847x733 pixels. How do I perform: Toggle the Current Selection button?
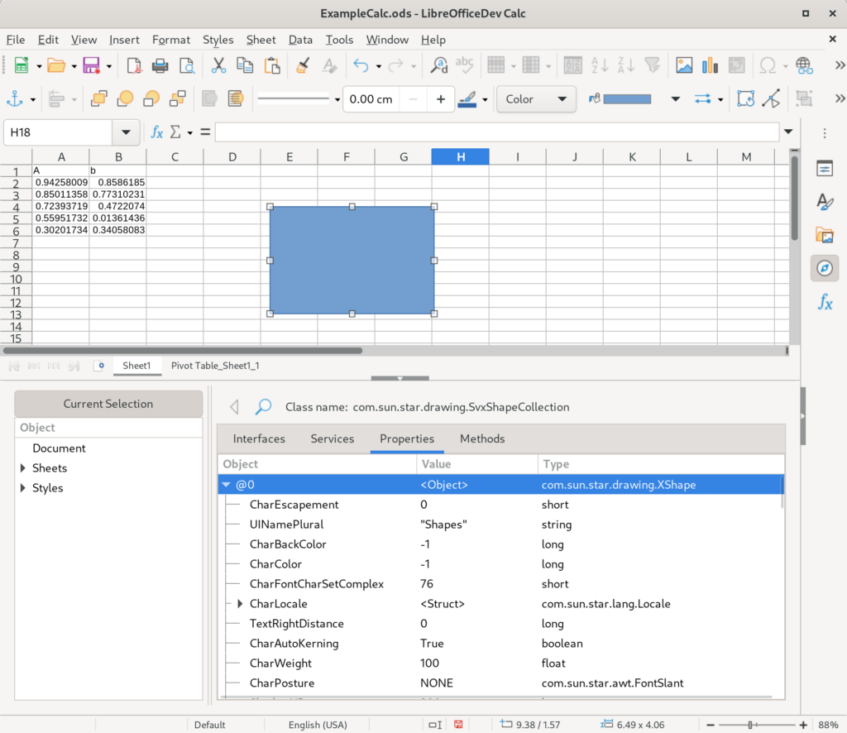[108, 404]
